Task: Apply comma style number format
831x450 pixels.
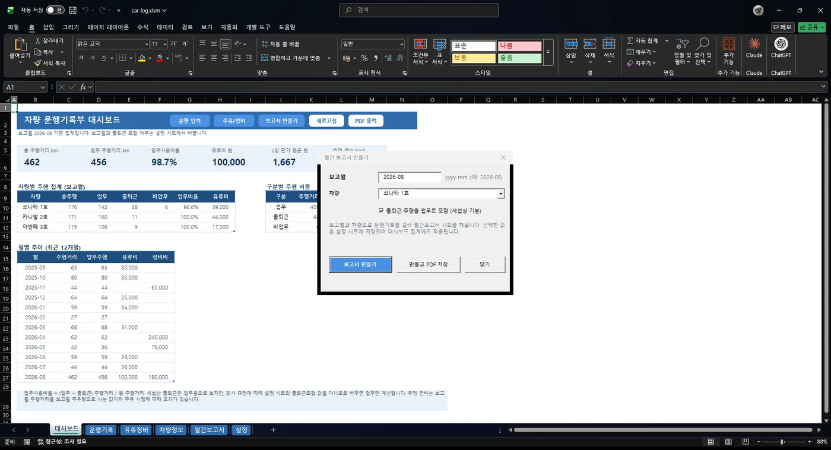Action: coord(376,58)
